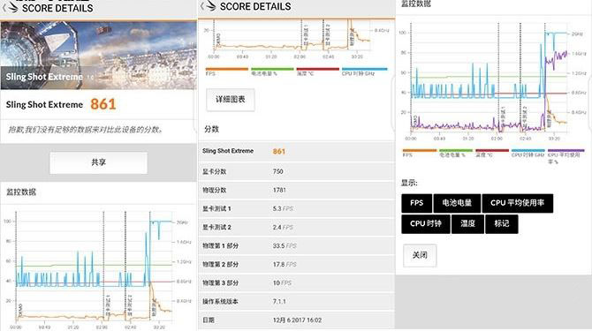The height and width of the screenshot is (331, 592).
Task: Select the 物理分数 1781 row
Action: [x=296, y=190]
